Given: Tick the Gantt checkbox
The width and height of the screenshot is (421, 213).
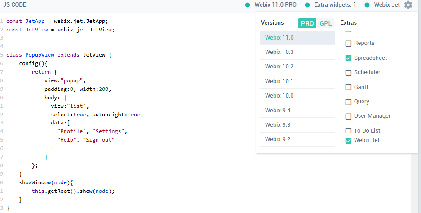Looking at the screenshot, I should [348, 87].
